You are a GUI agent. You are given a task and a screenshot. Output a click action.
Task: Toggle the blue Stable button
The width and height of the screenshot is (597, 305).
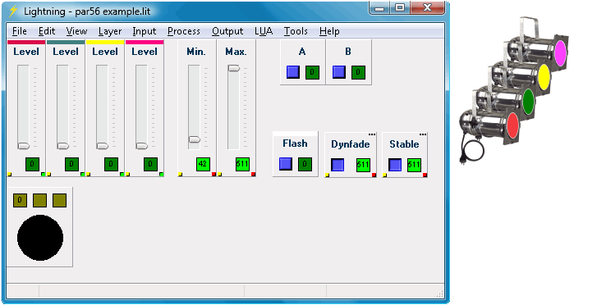pyautogui.click(x=395, y=165)
